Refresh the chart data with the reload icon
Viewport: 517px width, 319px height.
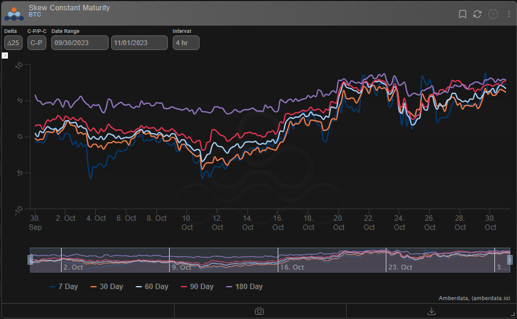(477, 14)
